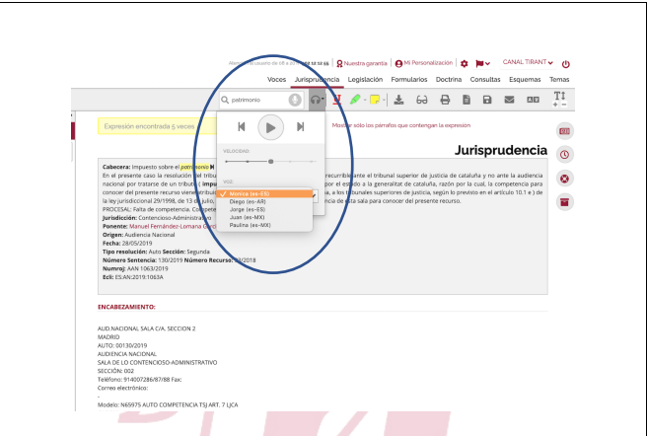The image size is (647, 436).
Task: Adjust the Velocidad speed slider
Action: pyautogui.click(x=270, y=162)
